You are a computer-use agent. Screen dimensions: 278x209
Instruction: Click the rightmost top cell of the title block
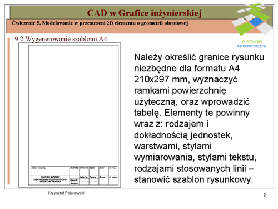(x=113, y=171)
